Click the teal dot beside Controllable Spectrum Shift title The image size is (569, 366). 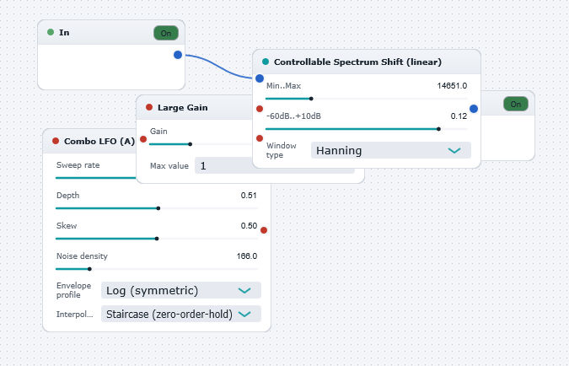[266, 62]
